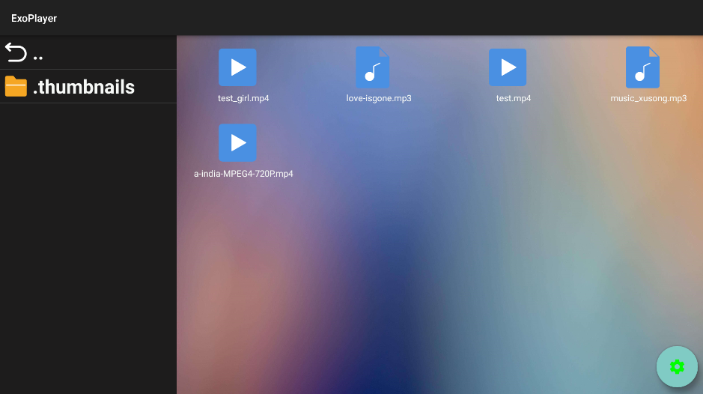
Task: Open the test_girl.mp4 video icon
Action: (x=237, y=67)
